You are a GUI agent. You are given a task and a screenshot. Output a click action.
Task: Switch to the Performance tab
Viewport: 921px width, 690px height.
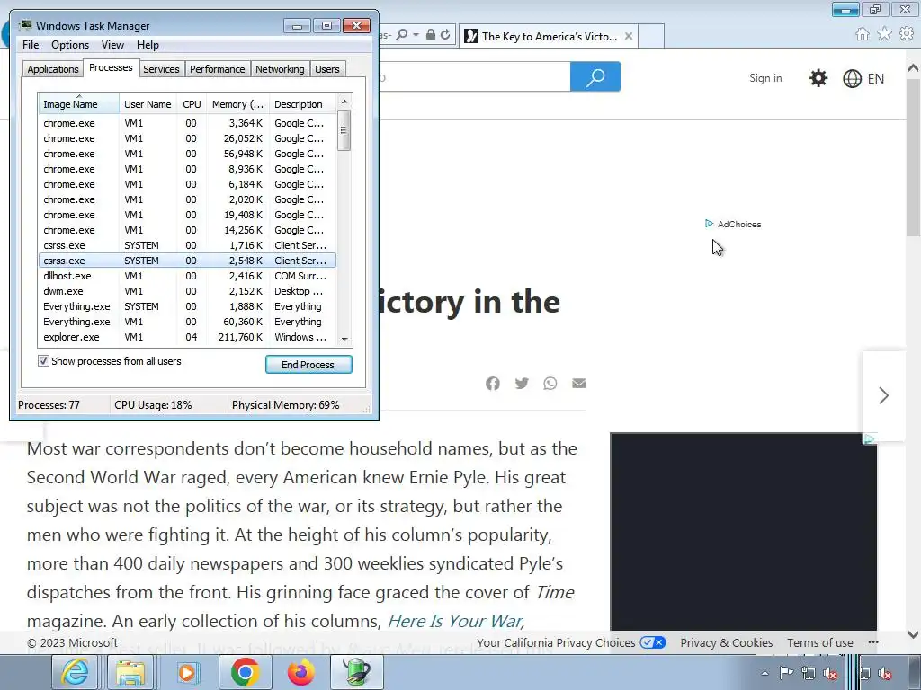218,69
